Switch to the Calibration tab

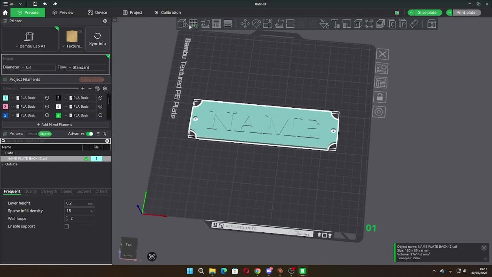click(168, 12)
